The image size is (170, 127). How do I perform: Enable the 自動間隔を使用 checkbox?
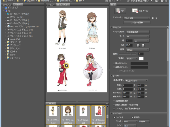(114, 101)
